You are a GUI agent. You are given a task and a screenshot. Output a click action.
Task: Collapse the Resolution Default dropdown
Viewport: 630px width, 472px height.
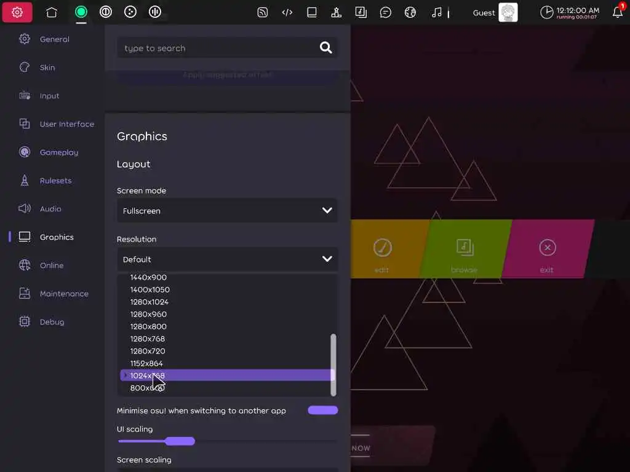[227, 259]
